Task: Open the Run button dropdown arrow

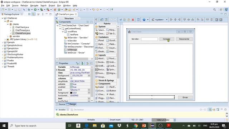Action: [38, 10]
